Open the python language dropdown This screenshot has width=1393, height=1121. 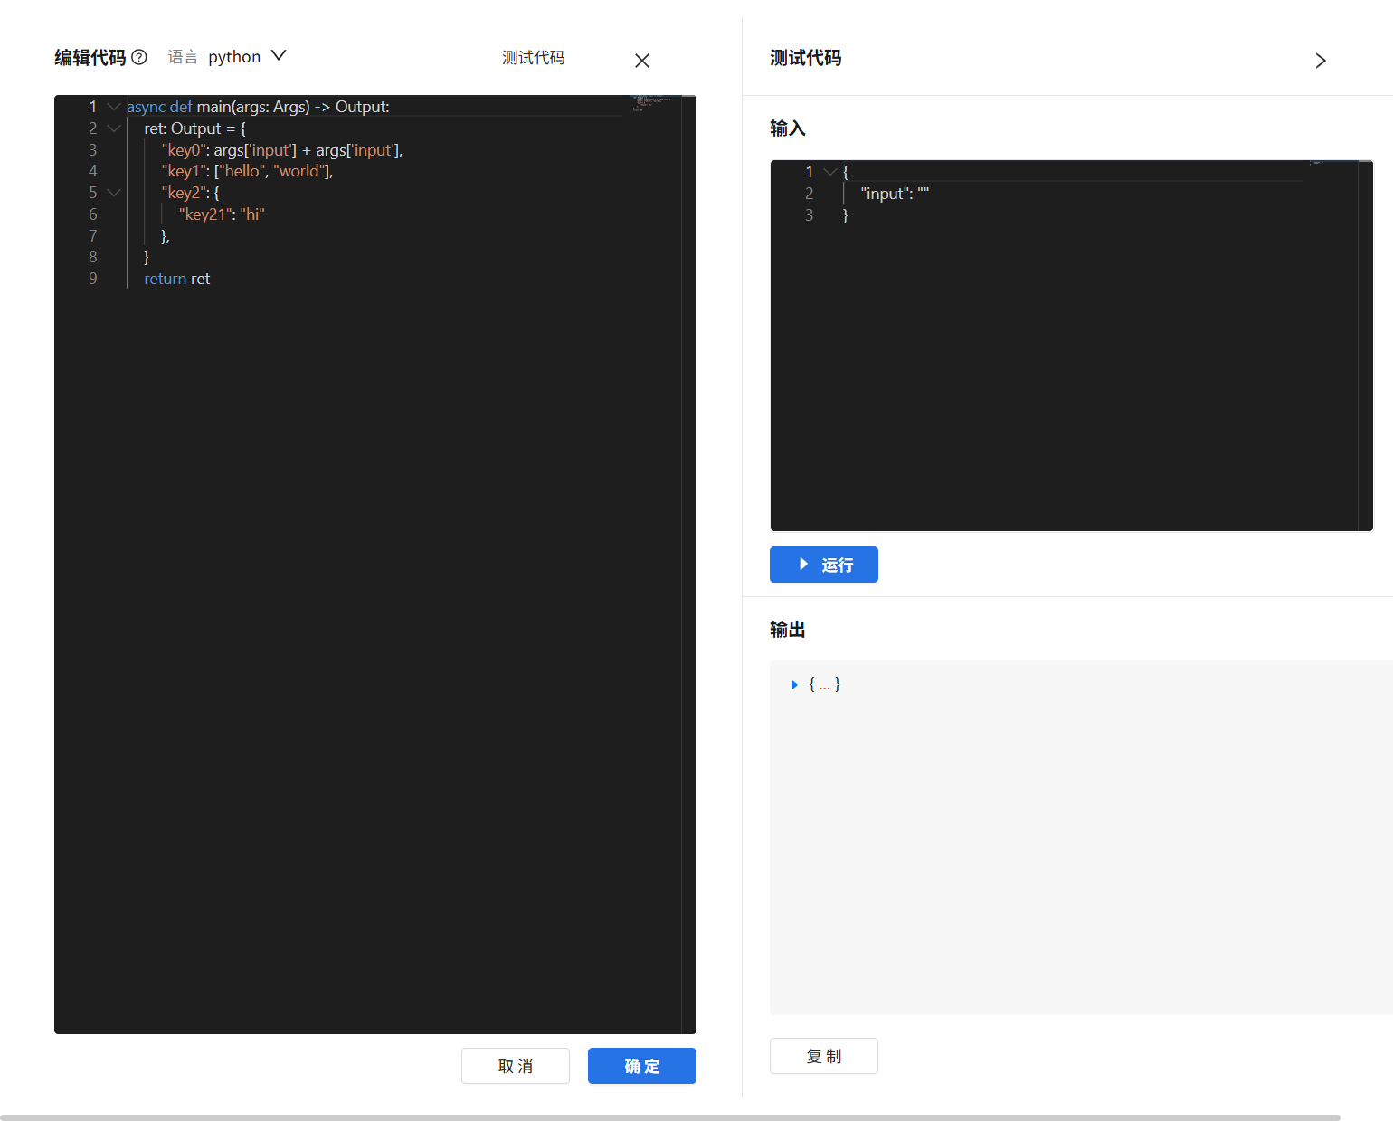coord(248,56)
